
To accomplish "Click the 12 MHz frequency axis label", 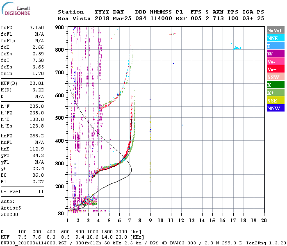I will point(181,221).
